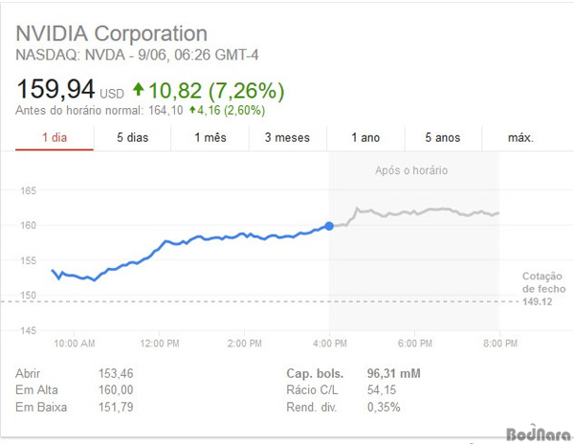This screenshot has height=444, width=574.
Task: Click the 'Abrir' opening price 153,46
Action: 116,373
